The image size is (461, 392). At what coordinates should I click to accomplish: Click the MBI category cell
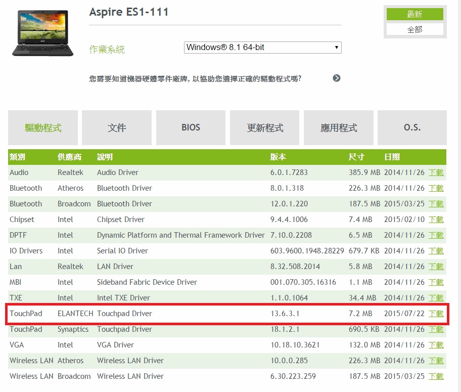[15, 282]
